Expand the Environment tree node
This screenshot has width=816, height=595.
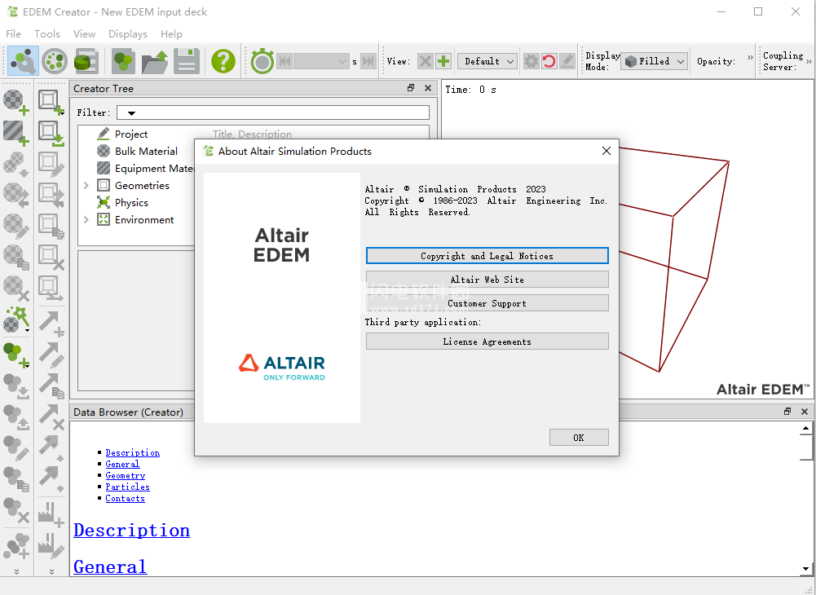click(x=86, y=220)
